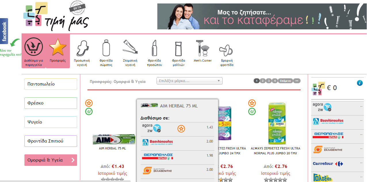Select the Βρεφική φροντίδα pacifier icon
This screenshot has height=182, width=367.
tap(227, 50)
